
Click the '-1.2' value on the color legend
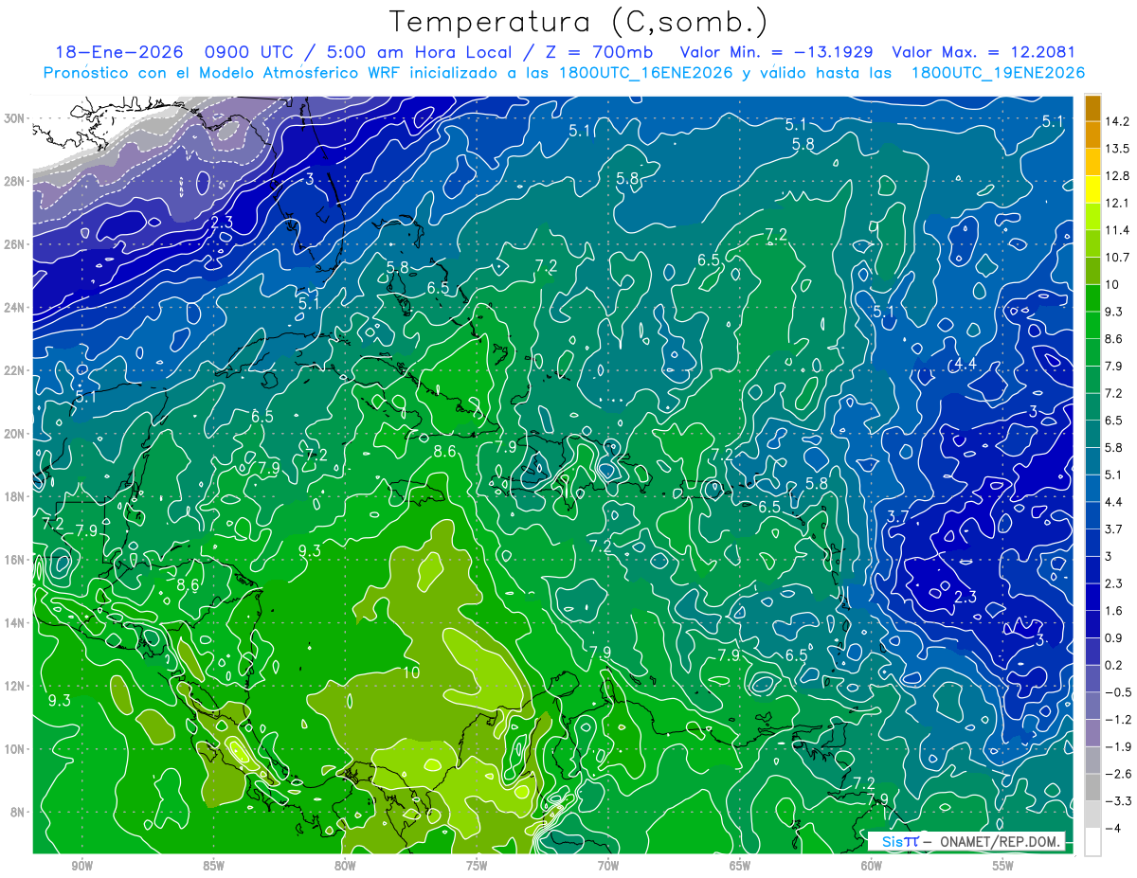(x=1118, y=719)
